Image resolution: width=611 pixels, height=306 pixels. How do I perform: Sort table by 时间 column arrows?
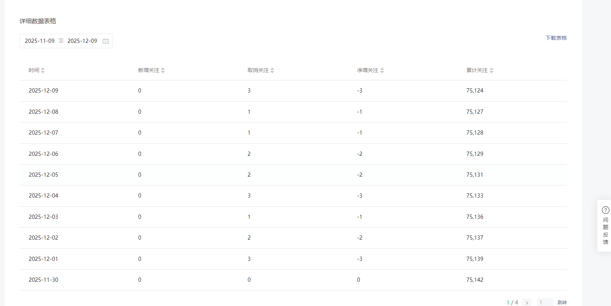[x=43, y=71]
